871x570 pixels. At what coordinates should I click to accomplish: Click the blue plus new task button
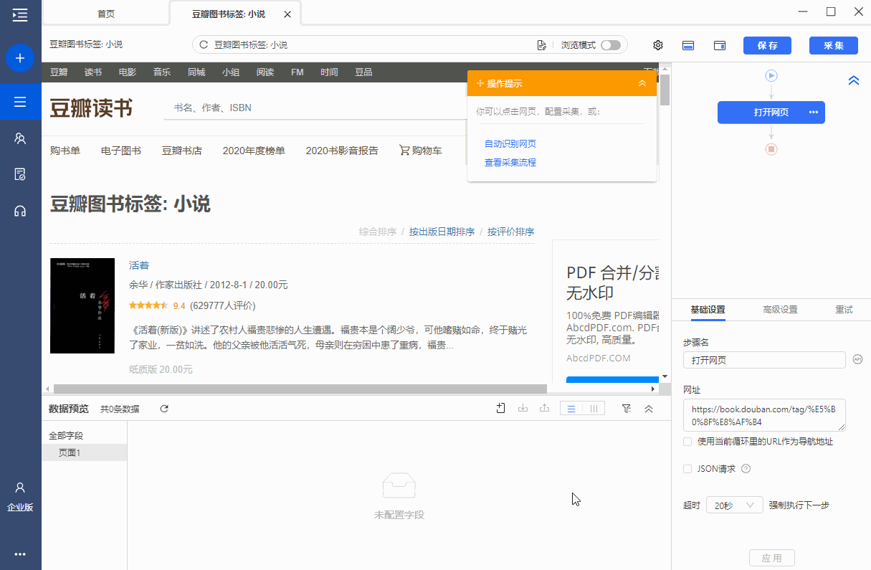pyautogui.click(x=20, y=58)
